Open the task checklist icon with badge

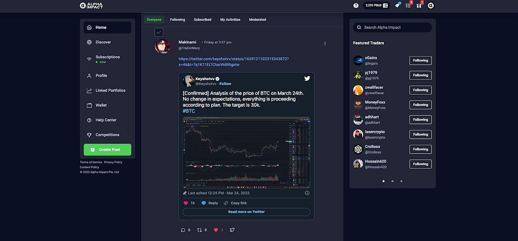coord(408,5)
